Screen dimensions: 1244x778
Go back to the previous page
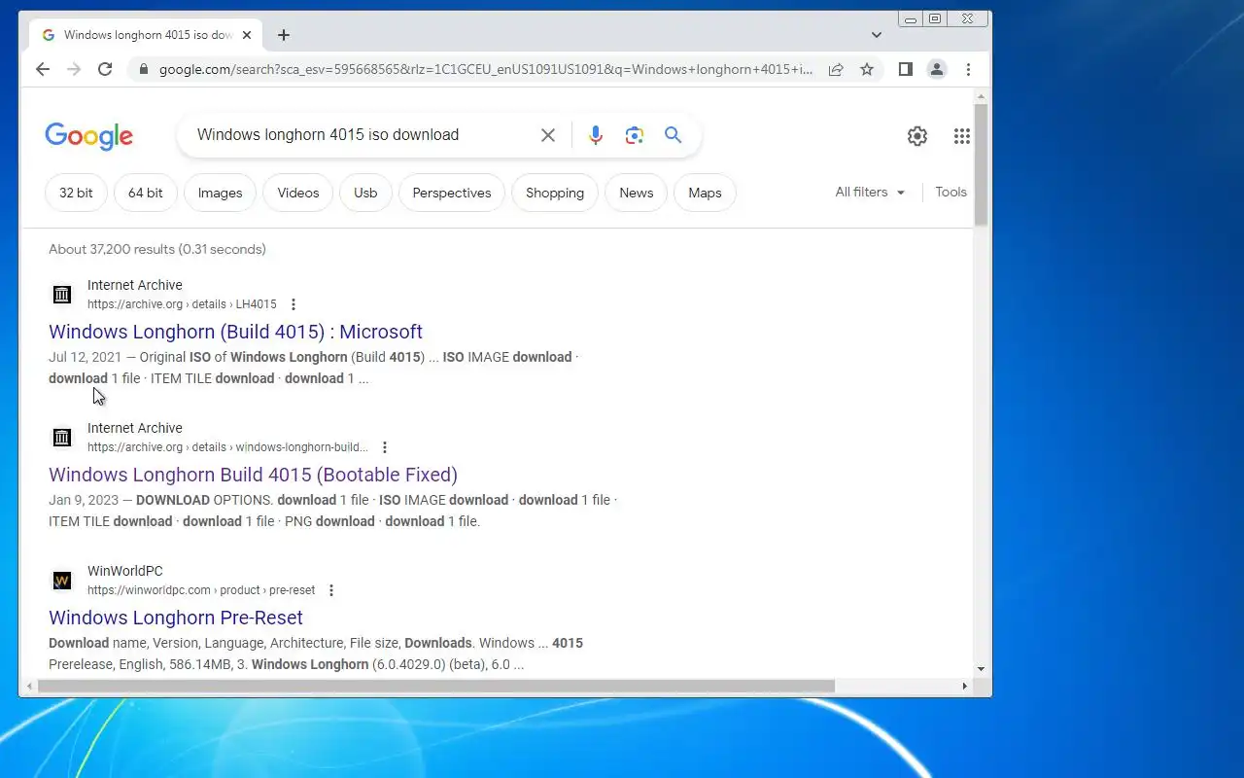(42, 69)
